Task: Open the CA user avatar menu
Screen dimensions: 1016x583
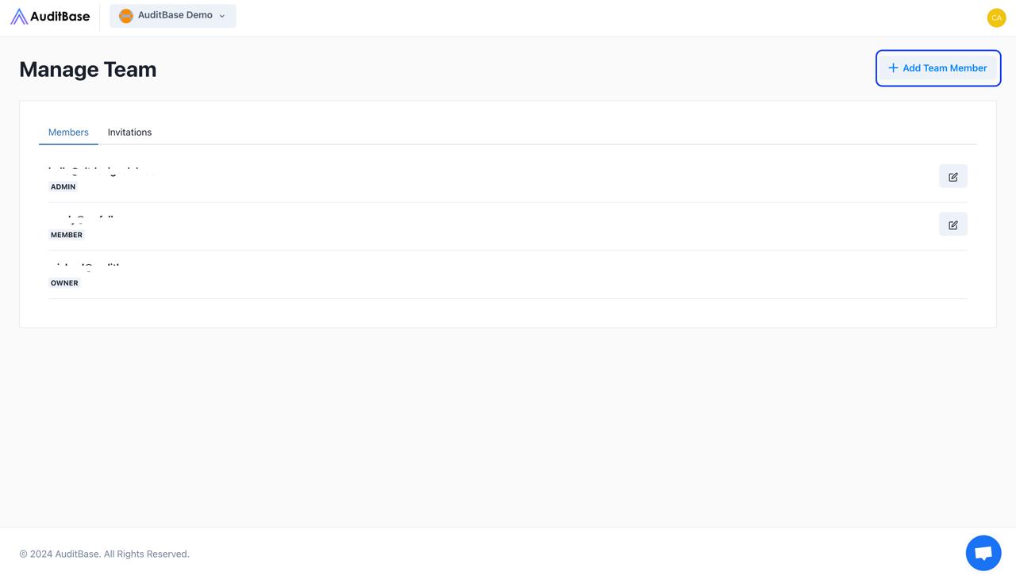Action: [x=996, y=17]
